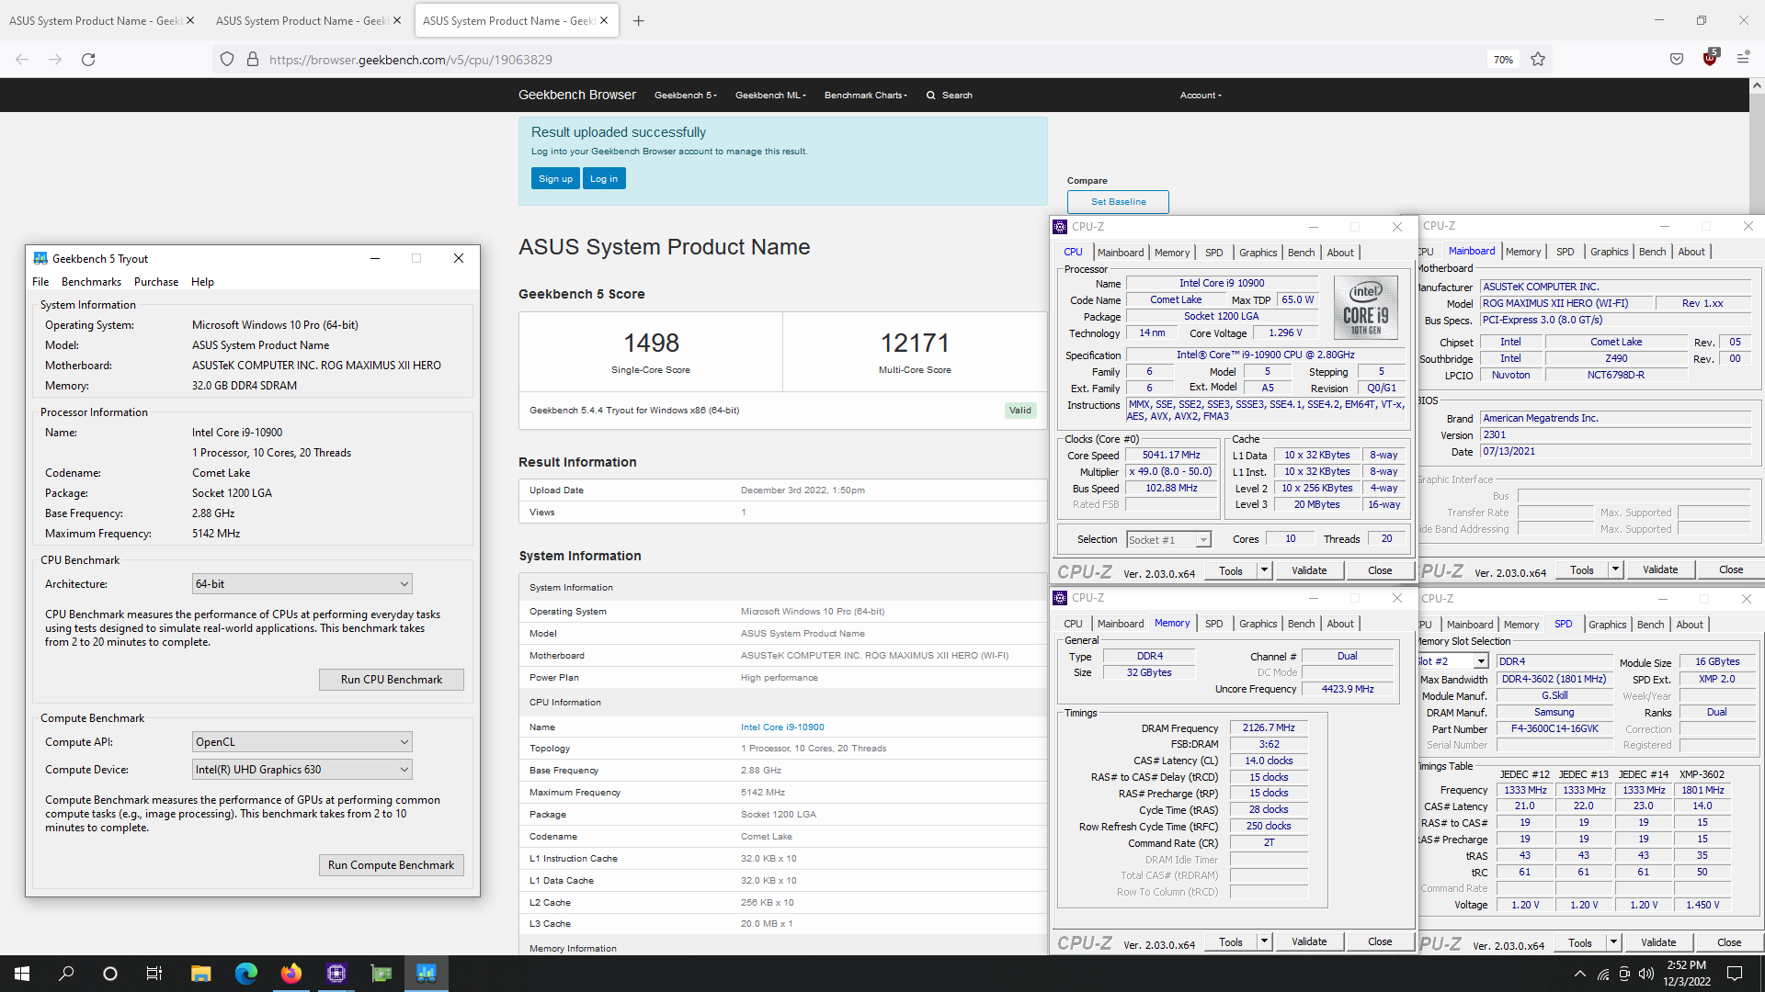Select the Graphics tab in front CPU-Z window
Screen dimensions: 1765x992
point(1258,253)
